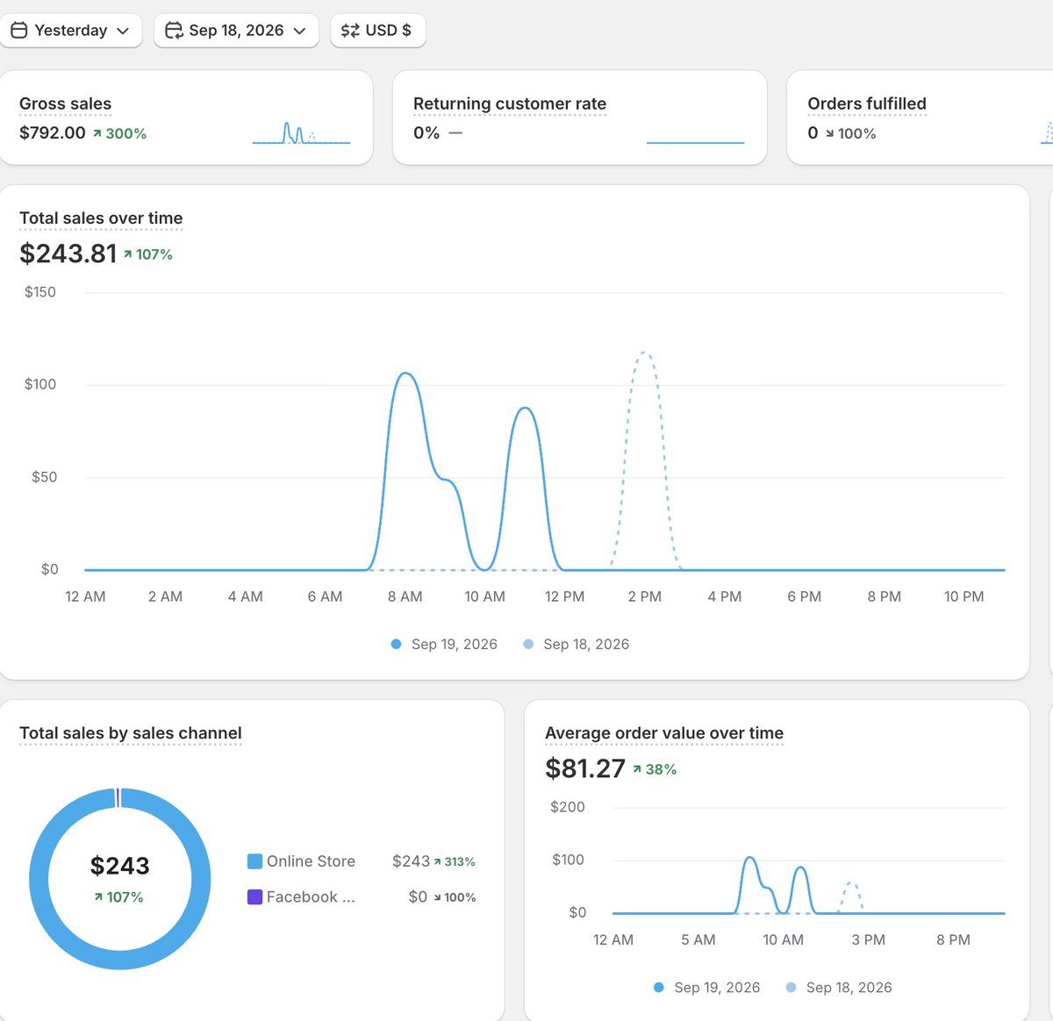Open Total sales by sales channel title
This screenshot has height=1021, width=1053.
point(131,733)
